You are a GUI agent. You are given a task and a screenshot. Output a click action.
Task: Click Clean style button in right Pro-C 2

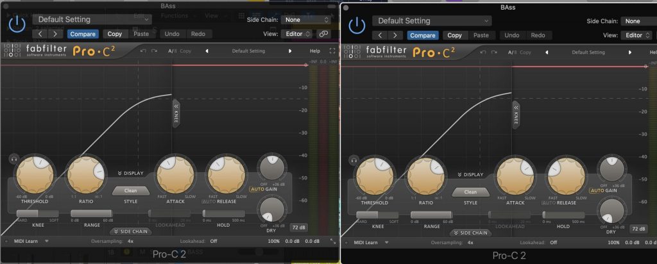(x=470, y=192)
